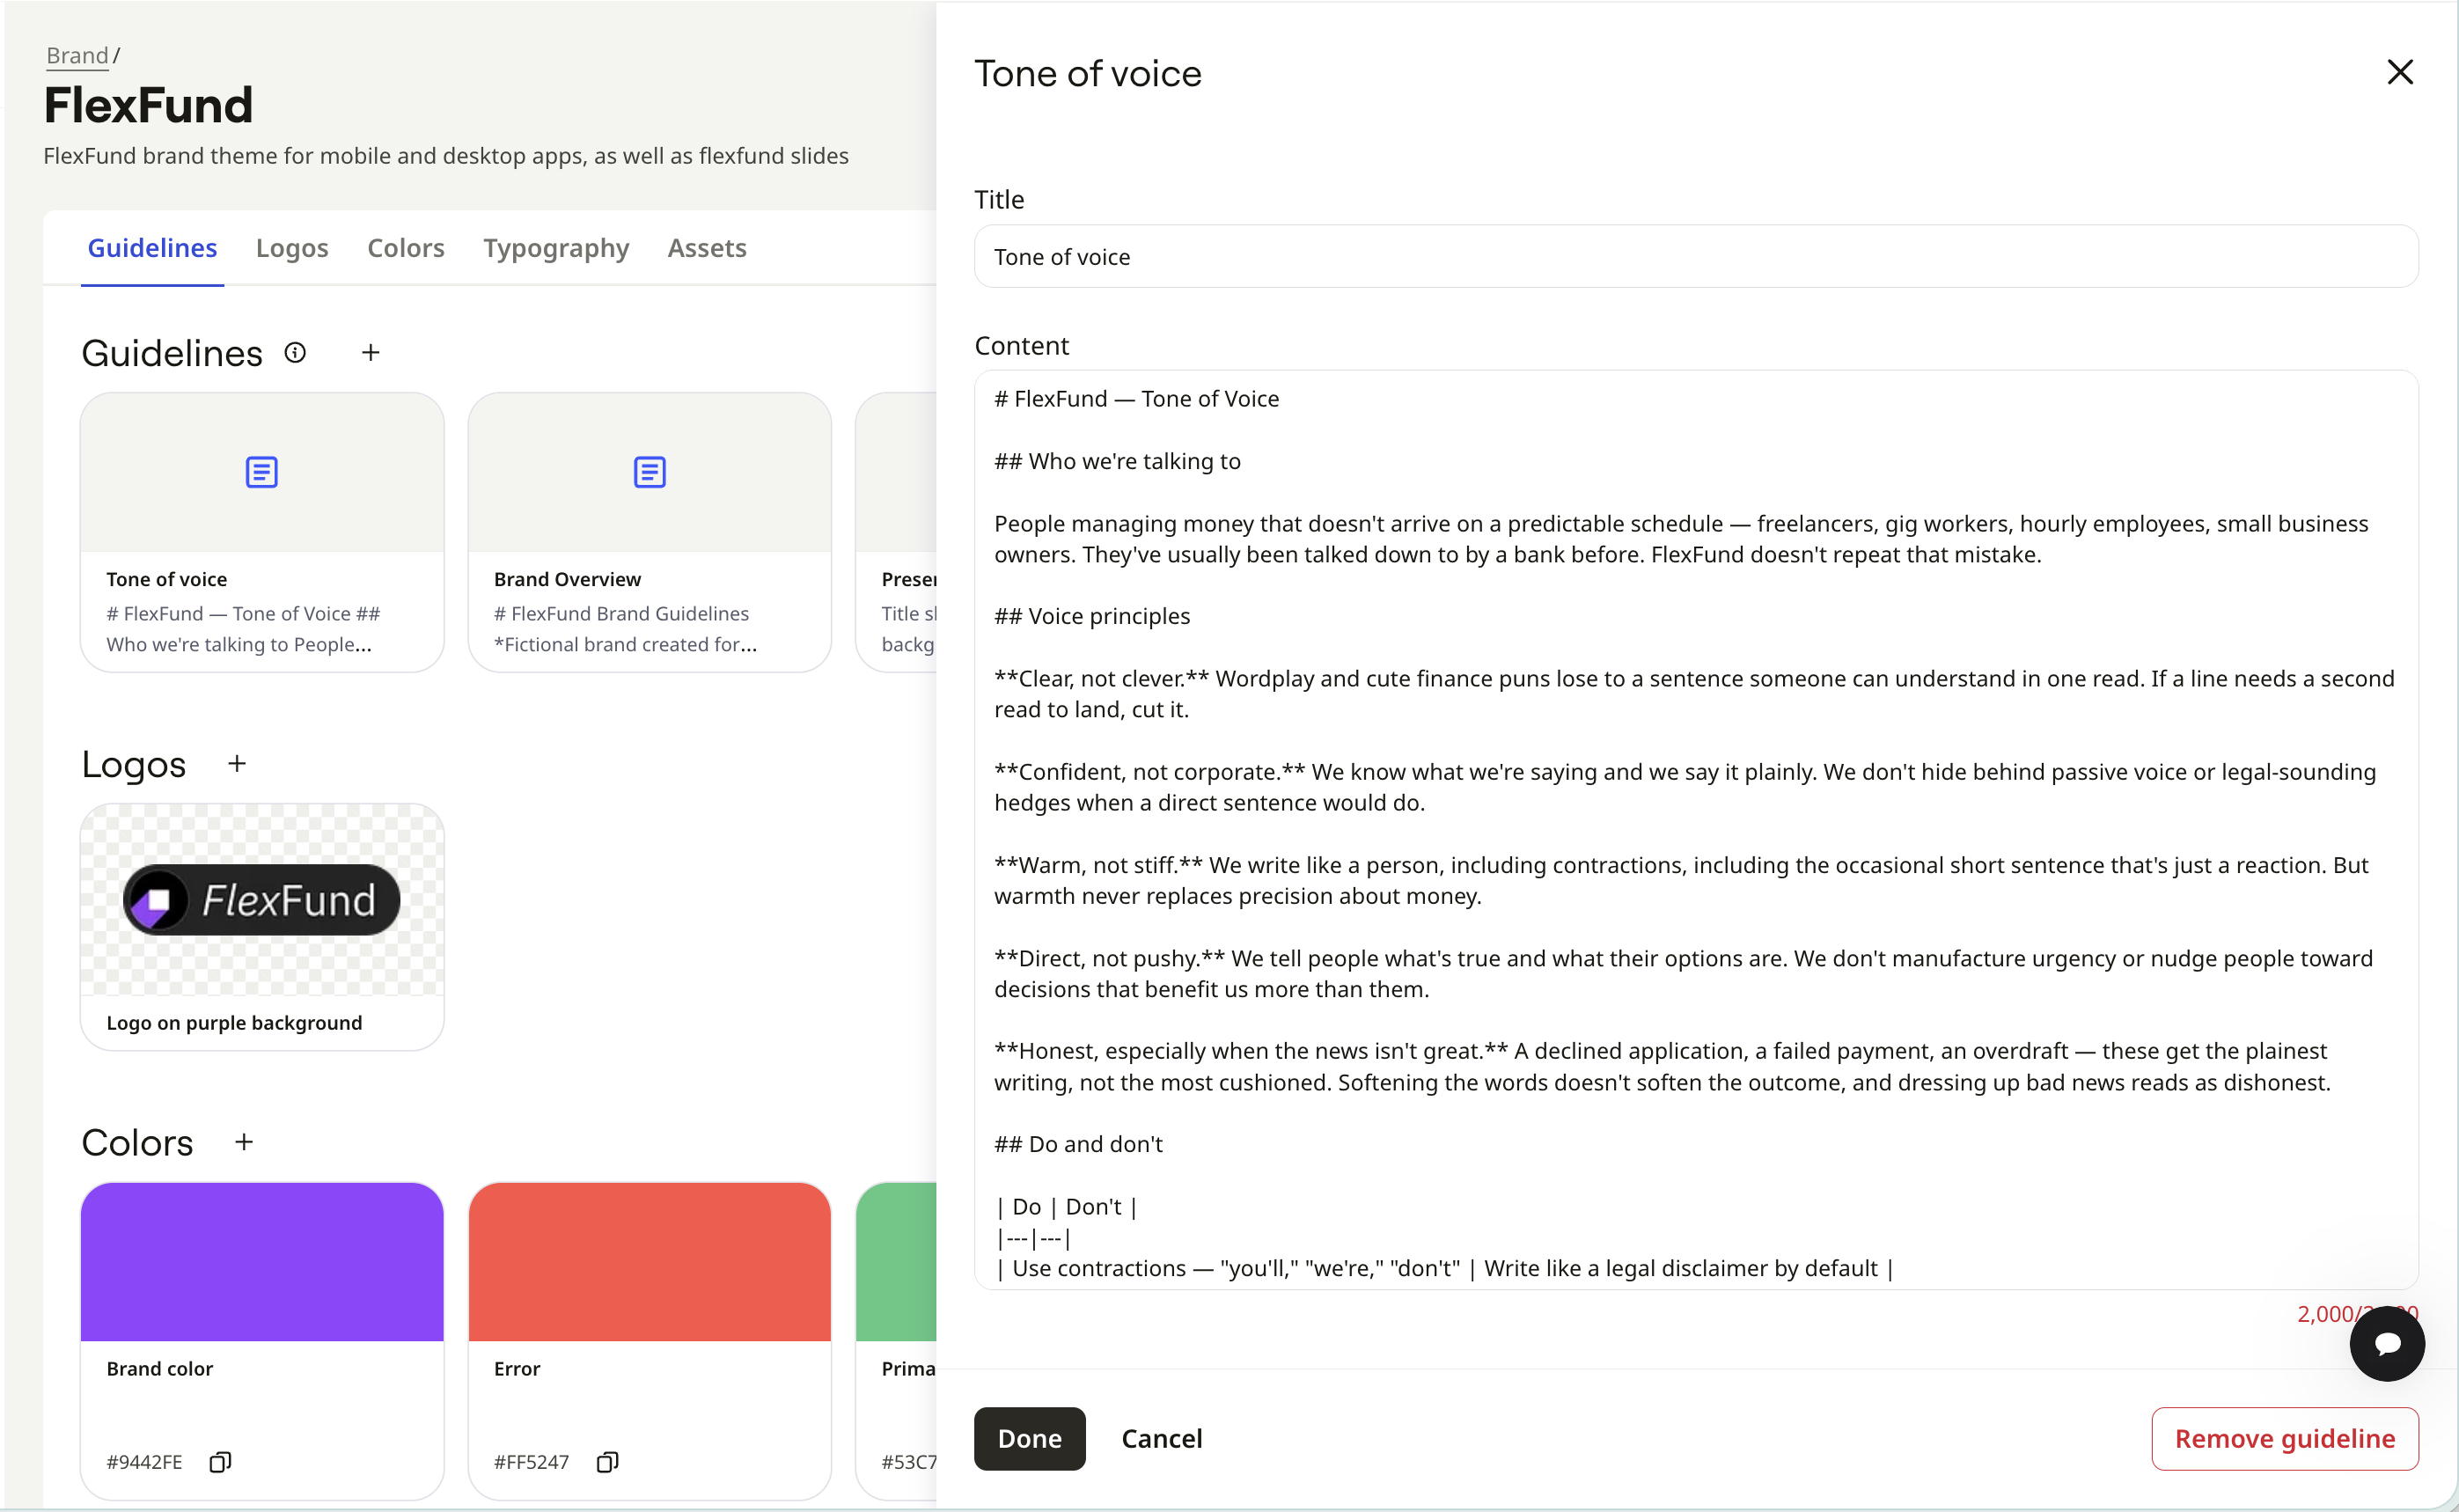This screenshot has width=2459, height=1512.
Task: Click the partially hidden Presentation guideline card
Action: click(x=897, y=532)
